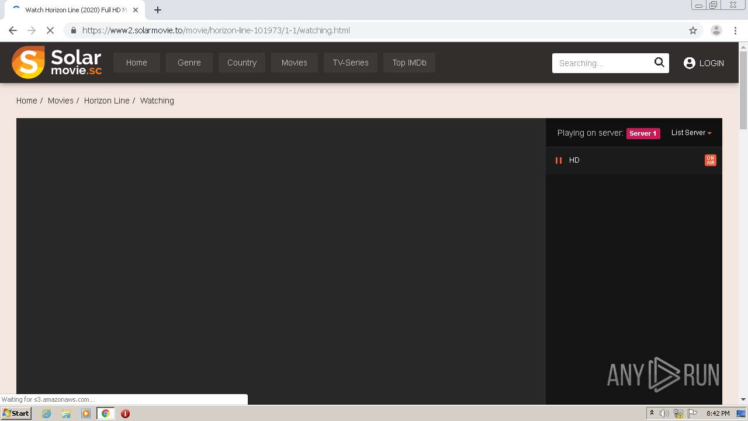
Task: Switch to Chrome taskbar button
Action: (106, 413)
